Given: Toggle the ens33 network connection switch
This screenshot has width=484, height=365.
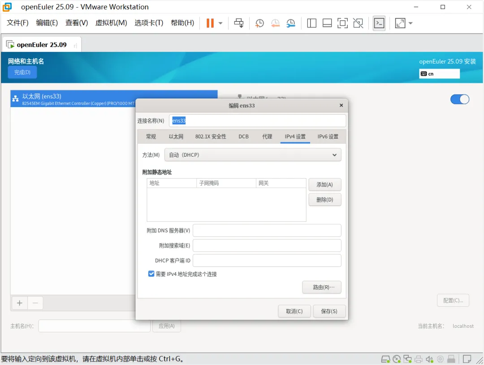Looking at the screenshot, I should [x=460, y=99].
